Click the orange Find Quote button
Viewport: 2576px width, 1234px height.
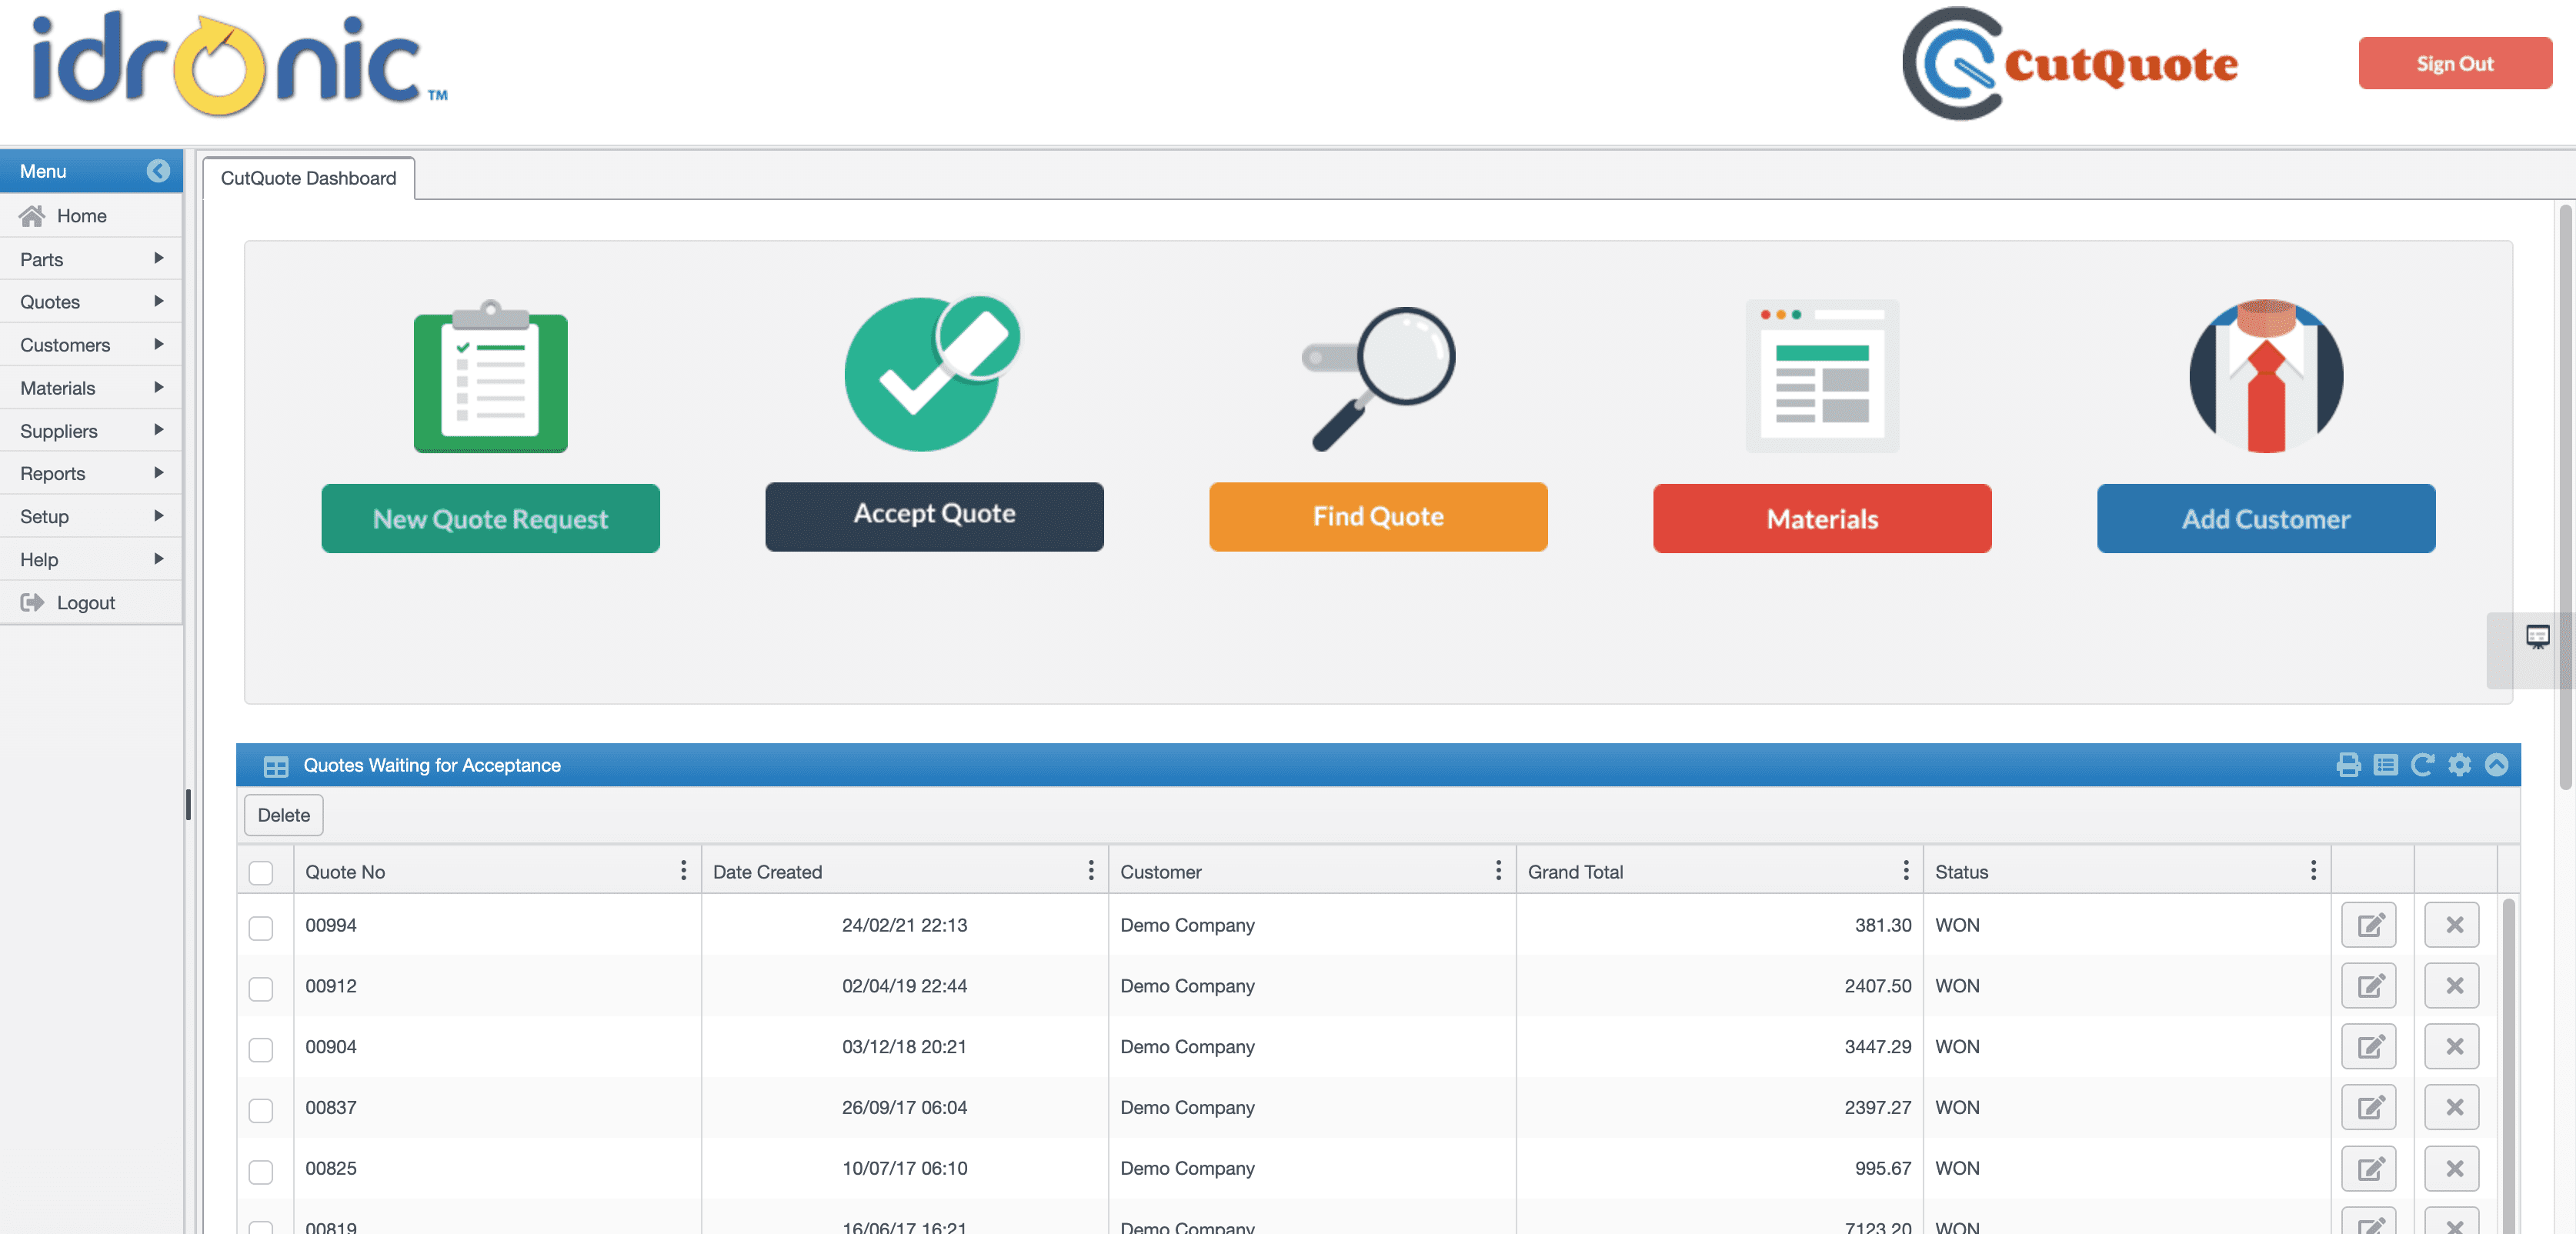click(x=1378, y=517)
